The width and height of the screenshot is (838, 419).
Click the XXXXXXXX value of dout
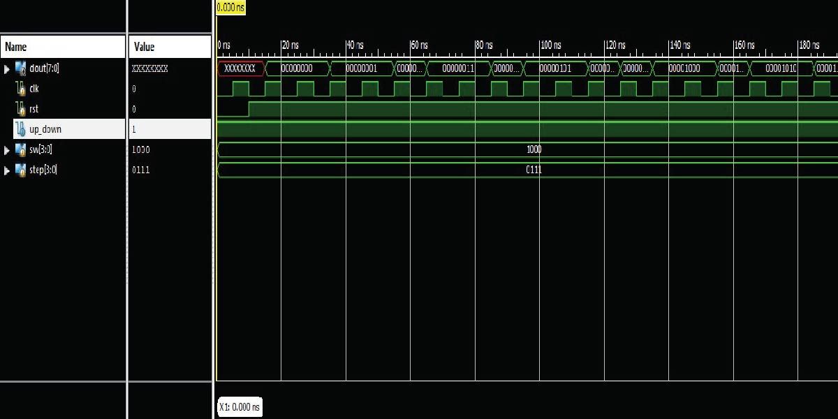(149, 68)
